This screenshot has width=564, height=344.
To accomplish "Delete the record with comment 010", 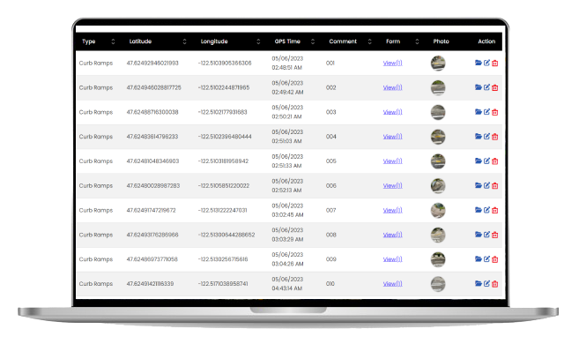I will click(495, 283).
